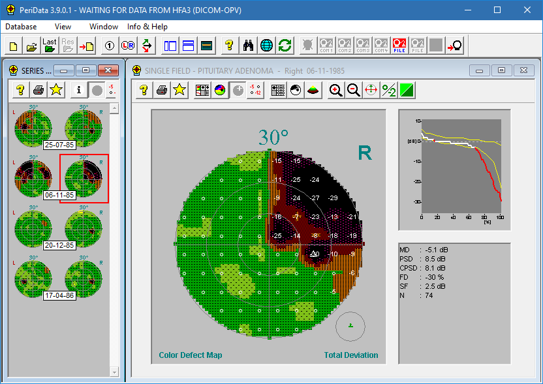This screenshot has width=543, height=384.
Task: Zoom in with the red plus magnifier
Action: pyautogui.click(x=336, y=91)
